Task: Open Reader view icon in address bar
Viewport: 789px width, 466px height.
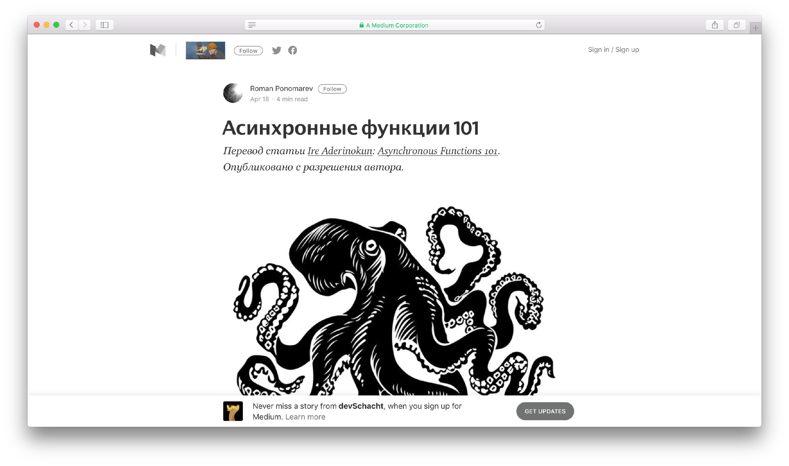Action: click(x=252, y=25)
